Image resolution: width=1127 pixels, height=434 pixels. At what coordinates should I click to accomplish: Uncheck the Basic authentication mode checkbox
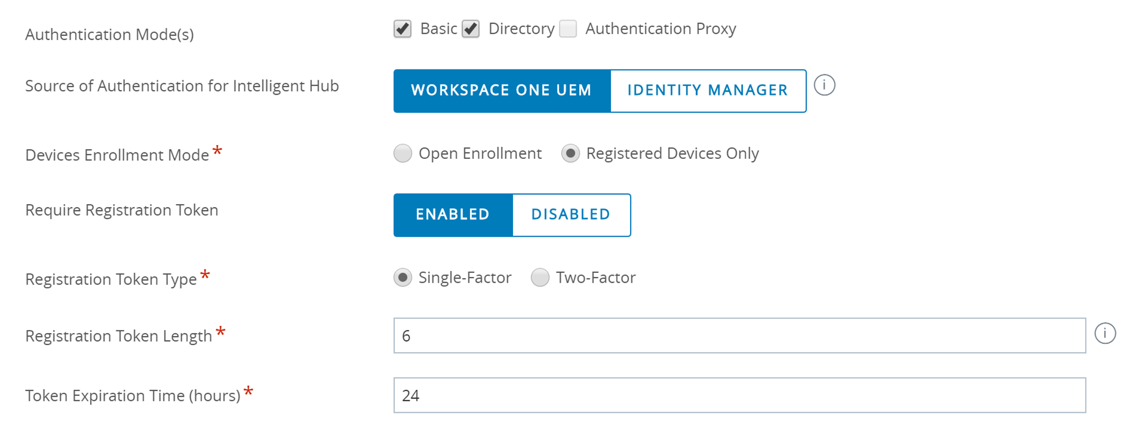402,29
